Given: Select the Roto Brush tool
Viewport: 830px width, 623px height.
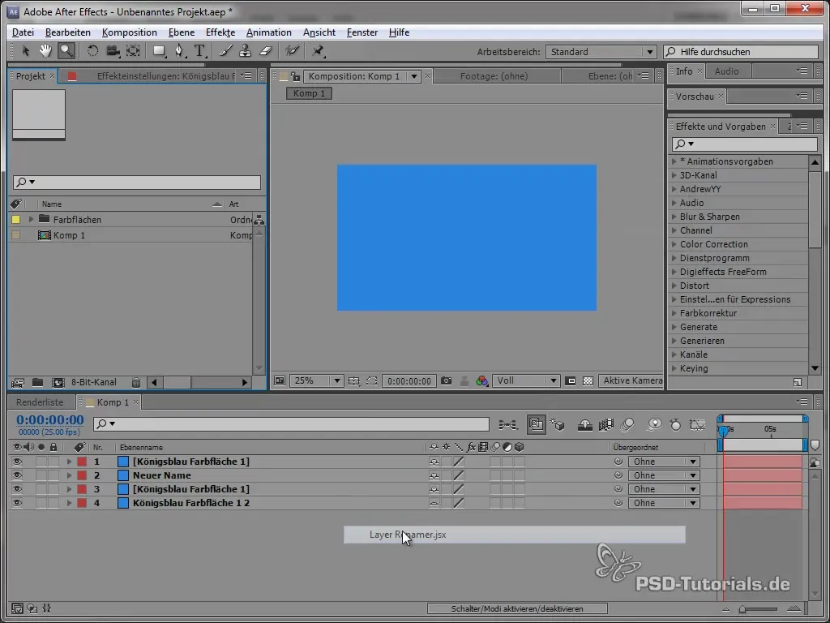Looking at the screenshot, I should [x=292, y=51].
